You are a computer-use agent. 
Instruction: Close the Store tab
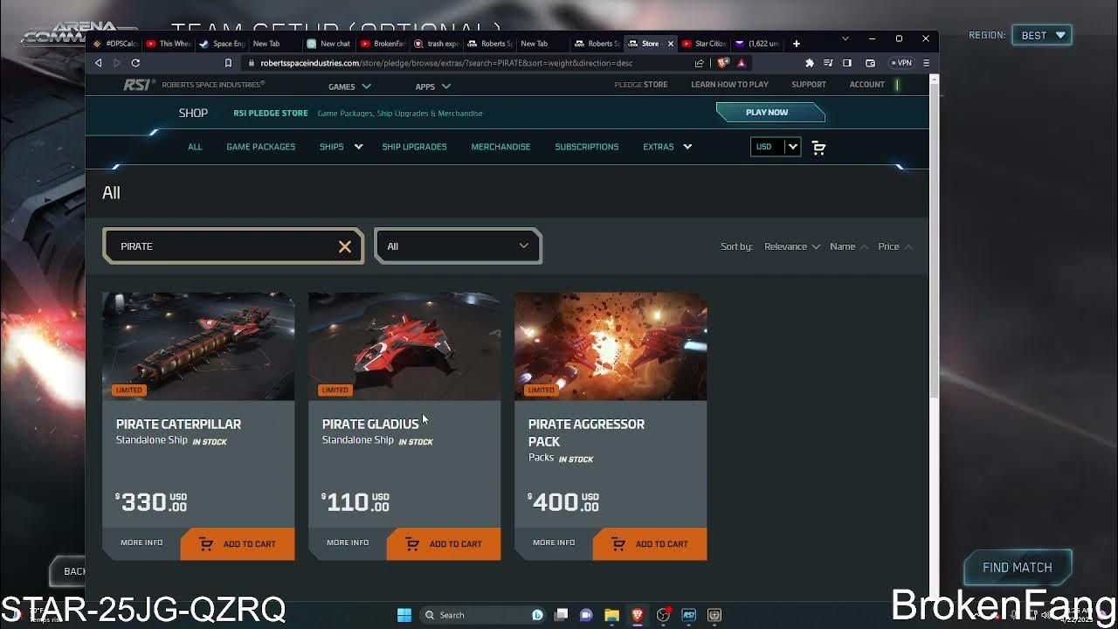(x=670, y=44)
